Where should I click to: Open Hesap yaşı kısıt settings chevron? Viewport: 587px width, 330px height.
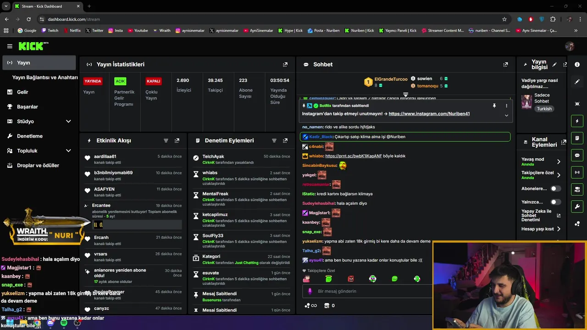[559, 229]
